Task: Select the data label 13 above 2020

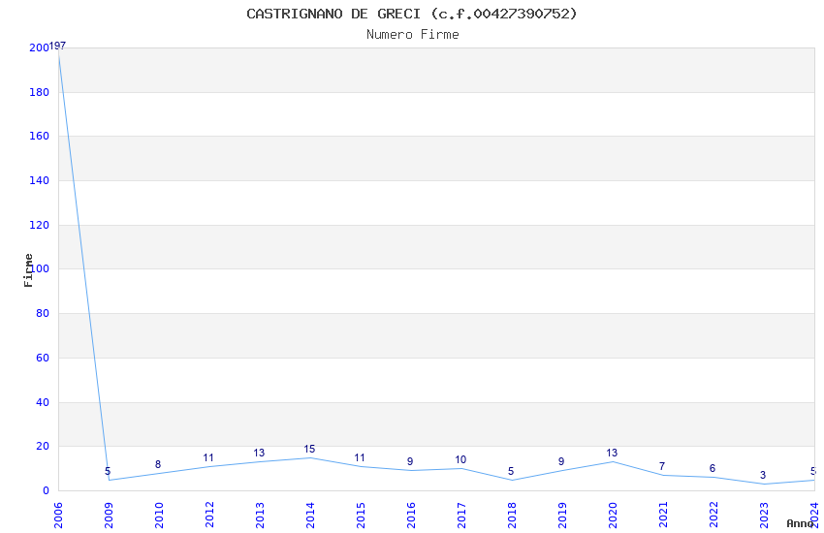Action: click(612, 453)
